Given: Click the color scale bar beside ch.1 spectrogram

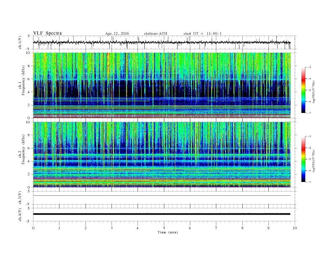Looking at the screenshot, I should [x=303, y=90].
